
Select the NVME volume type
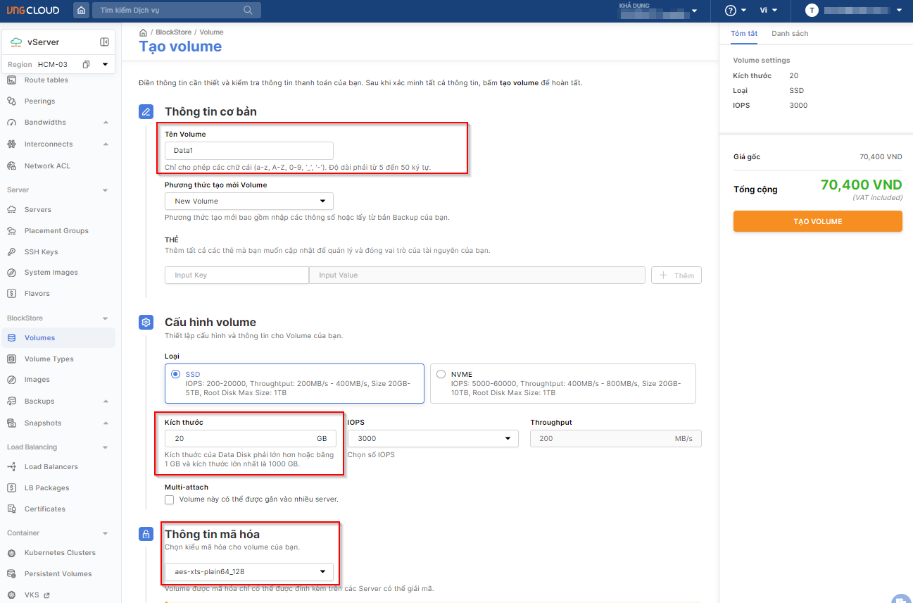(441, 374)
